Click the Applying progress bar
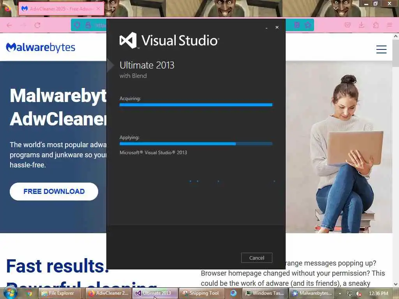This screenshot has height=299, width=399. (x=196, y=144)
